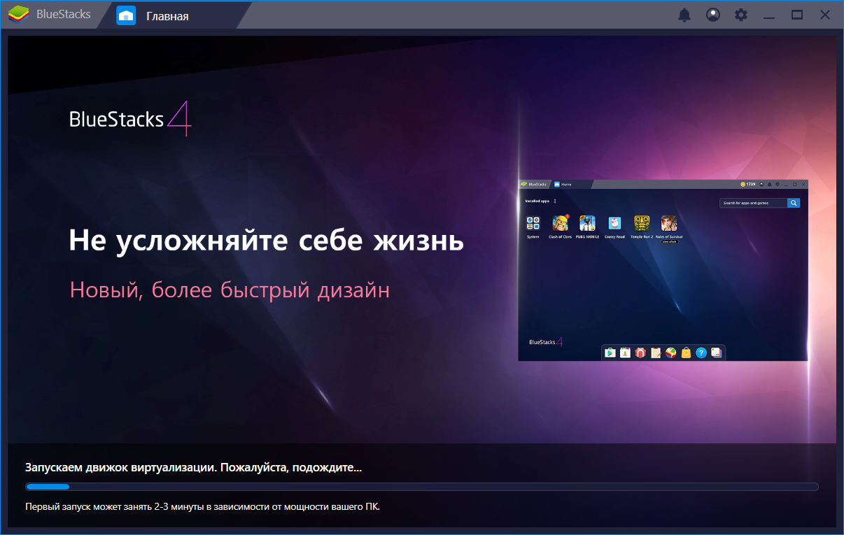Open PUBG MOBILE app icon
This screenshot has width=844, height=535.
[x=587, y=223]
